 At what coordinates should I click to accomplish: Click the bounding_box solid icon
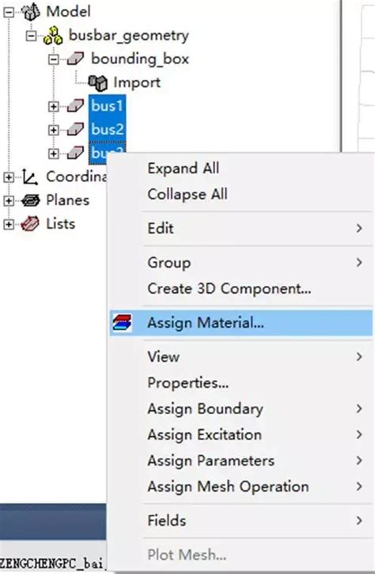76,59
